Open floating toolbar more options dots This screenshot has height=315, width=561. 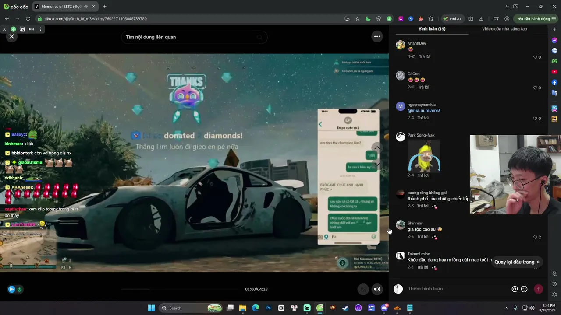click(x=40, y=29)
